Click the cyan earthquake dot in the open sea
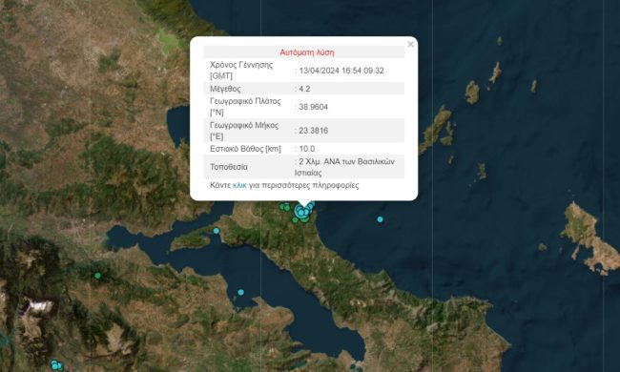This screenshot has height=372, width=620. coord(380,219)
